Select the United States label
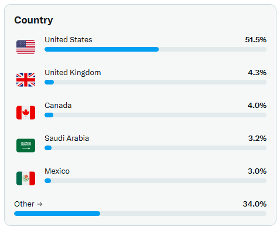The image size is (280, 230). 69,40
